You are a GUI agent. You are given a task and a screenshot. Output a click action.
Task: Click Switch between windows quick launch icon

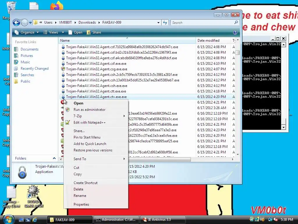(28, 220)
